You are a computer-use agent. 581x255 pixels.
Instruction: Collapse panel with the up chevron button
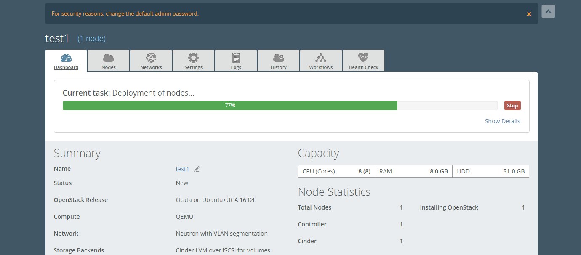coord(548,12)
